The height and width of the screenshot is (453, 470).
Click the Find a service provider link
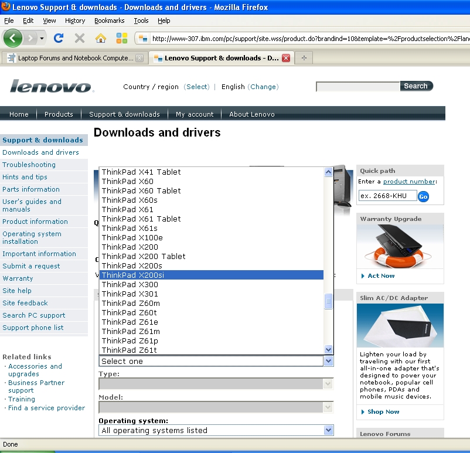46,408
